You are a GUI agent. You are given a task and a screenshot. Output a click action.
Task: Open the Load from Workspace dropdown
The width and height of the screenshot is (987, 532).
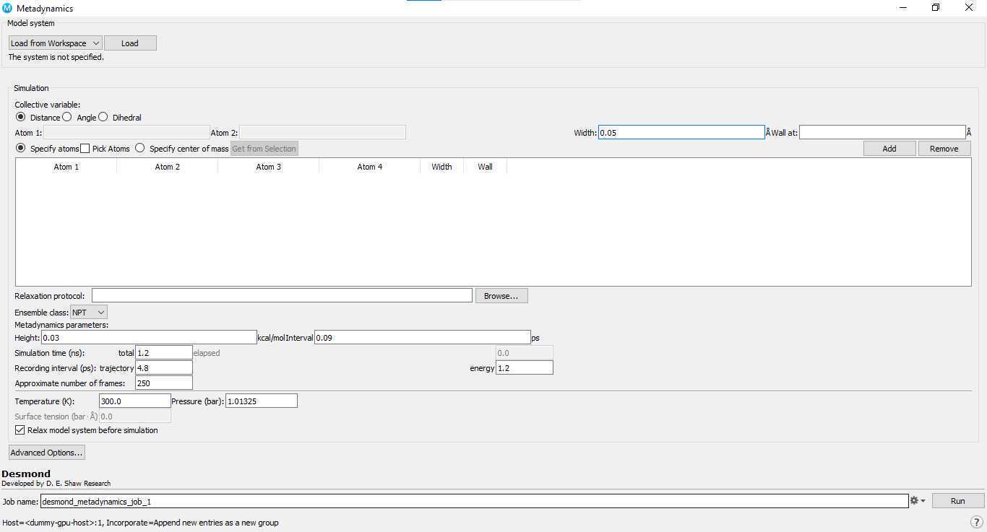pos(55,43)
